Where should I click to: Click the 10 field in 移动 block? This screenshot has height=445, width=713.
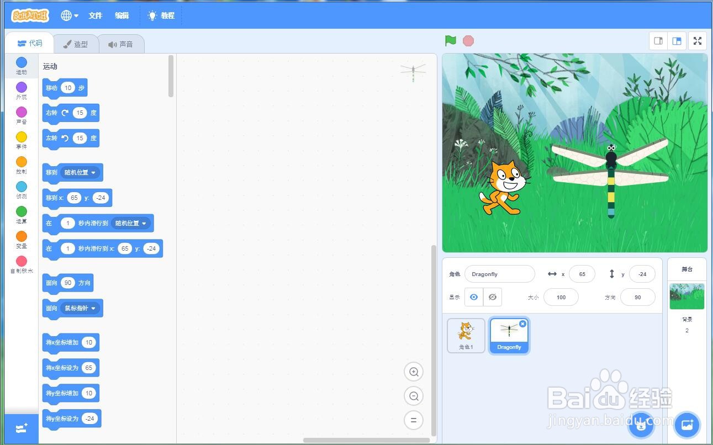point(67,88)
